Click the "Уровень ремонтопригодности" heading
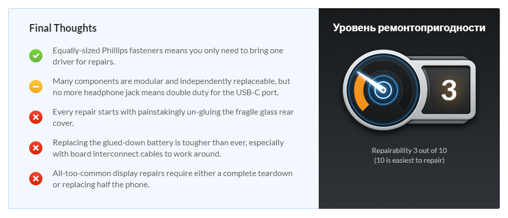Screen dimensions: 508x218 point(409,28)
